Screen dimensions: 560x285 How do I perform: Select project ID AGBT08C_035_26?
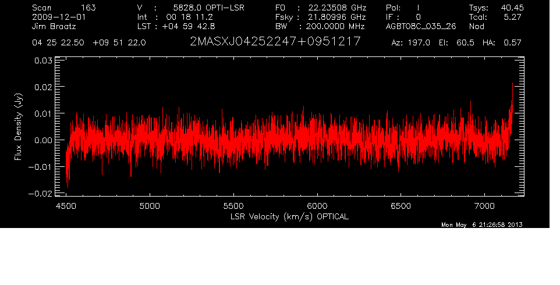point(421,27)
